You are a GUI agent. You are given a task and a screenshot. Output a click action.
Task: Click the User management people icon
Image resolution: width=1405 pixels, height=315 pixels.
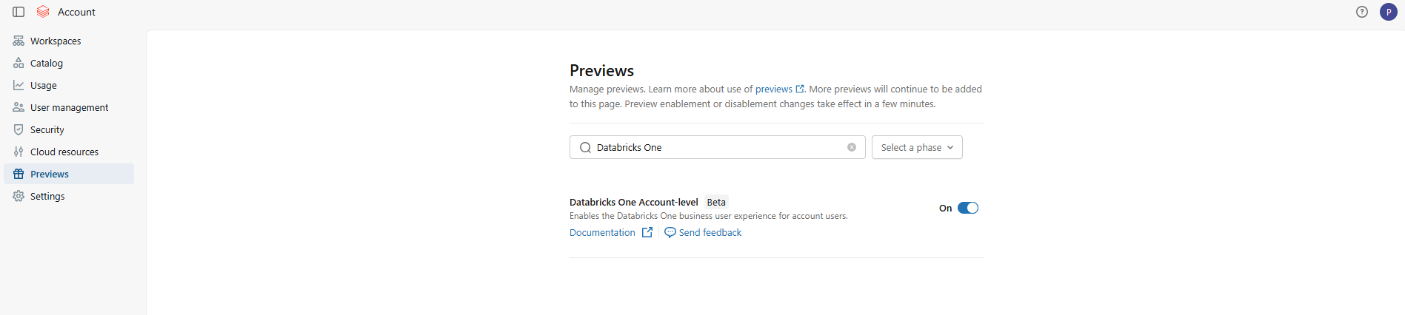coord(19,107)
